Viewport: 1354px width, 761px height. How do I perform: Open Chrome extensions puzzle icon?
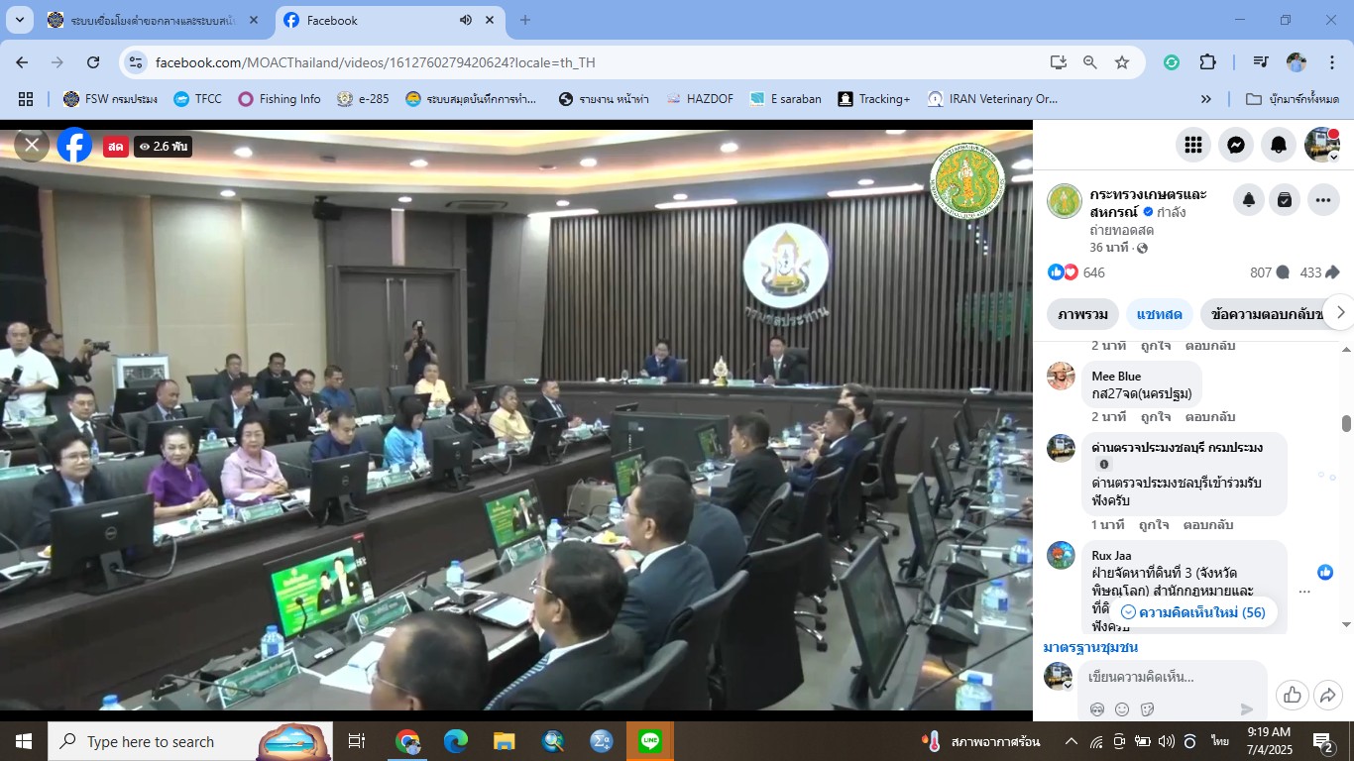coord(1207,62)
